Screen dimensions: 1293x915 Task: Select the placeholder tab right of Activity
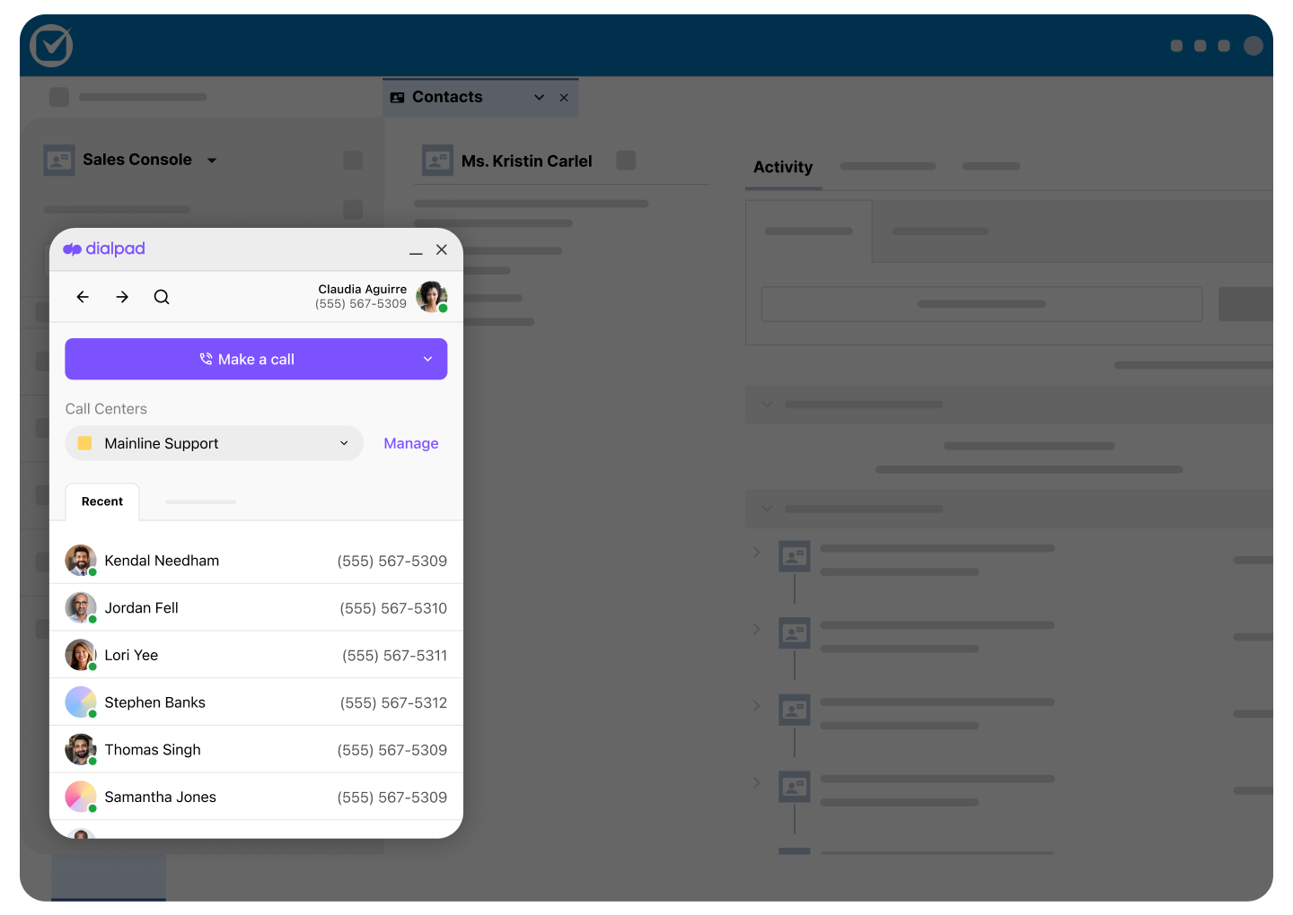(888, 166)
